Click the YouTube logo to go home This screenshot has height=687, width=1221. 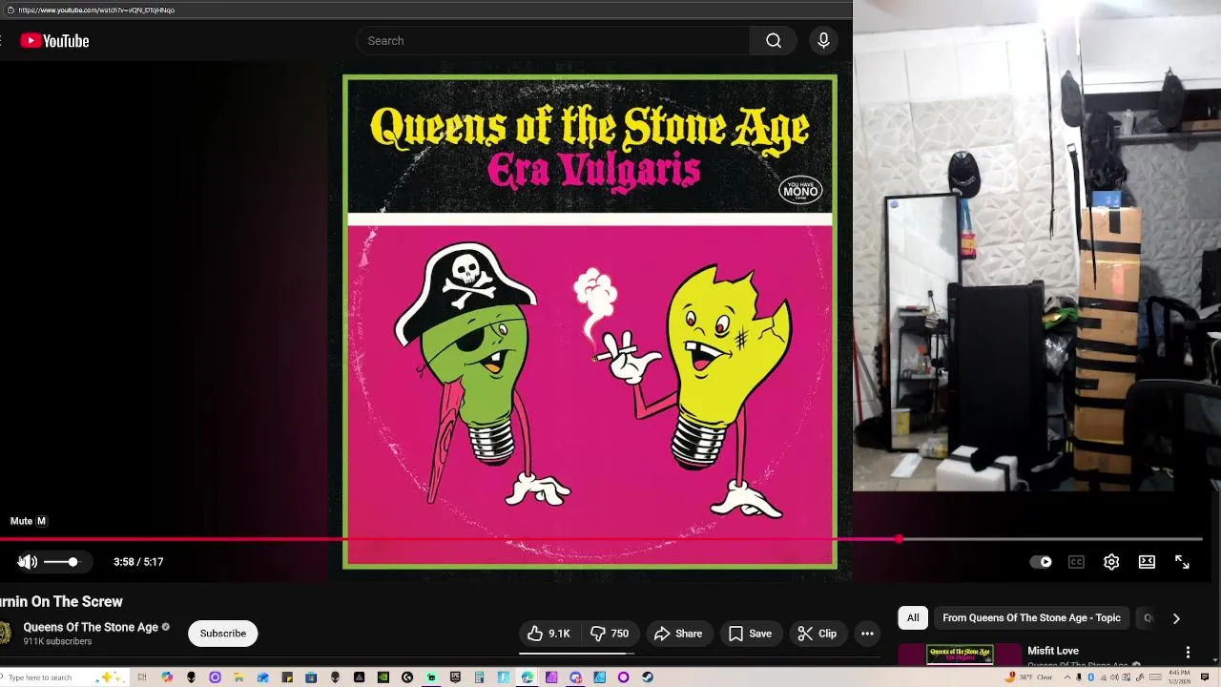coord(54,40)
